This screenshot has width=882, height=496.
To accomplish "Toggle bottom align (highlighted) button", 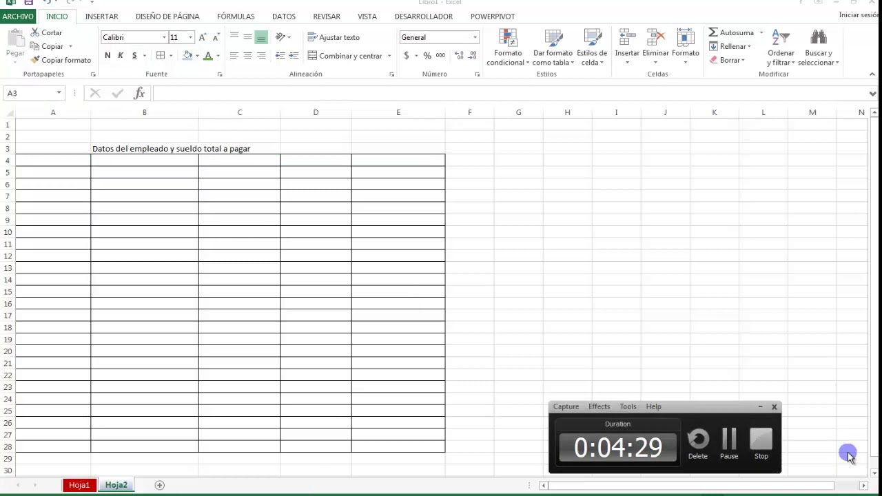I will (x=261, y=37).
